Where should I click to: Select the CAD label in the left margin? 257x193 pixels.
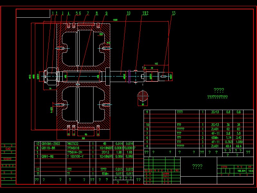tap(8, 149)
